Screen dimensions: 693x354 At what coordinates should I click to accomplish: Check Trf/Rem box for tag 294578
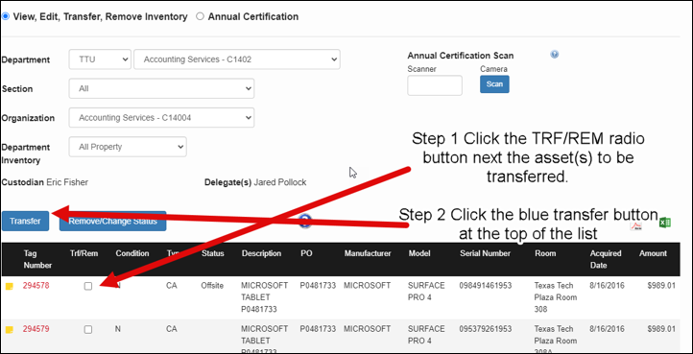[88, 286]
